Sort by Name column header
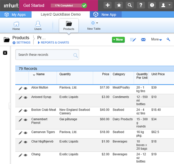 [40, 74]
